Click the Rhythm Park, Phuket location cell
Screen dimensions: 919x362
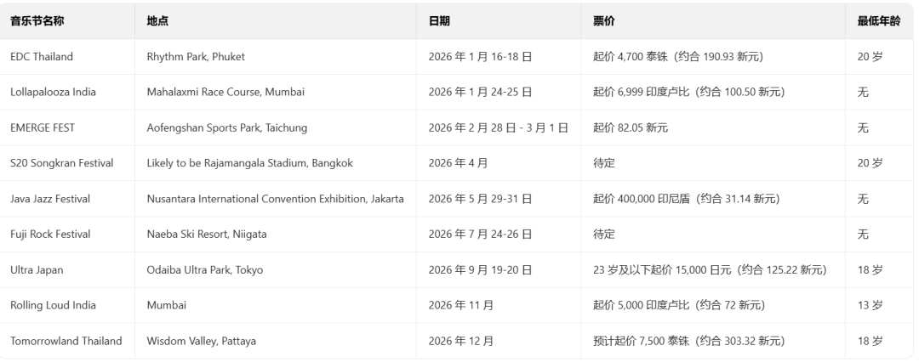point(196,57)
